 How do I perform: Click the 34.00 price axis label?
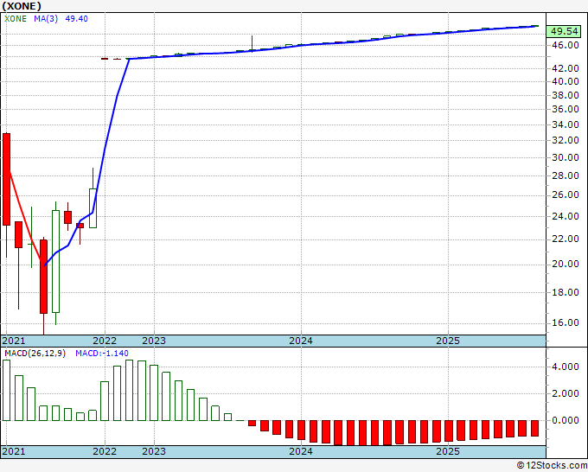tap(566, 124)
